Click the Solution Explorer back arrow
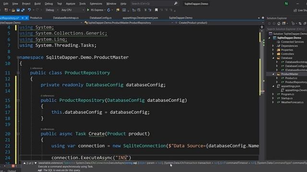This screenshot has height=172, width=307. coord(270,23)
